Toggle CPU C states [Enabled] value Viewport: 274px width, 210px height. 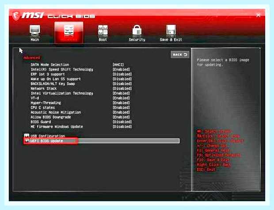tap(121, 108)
